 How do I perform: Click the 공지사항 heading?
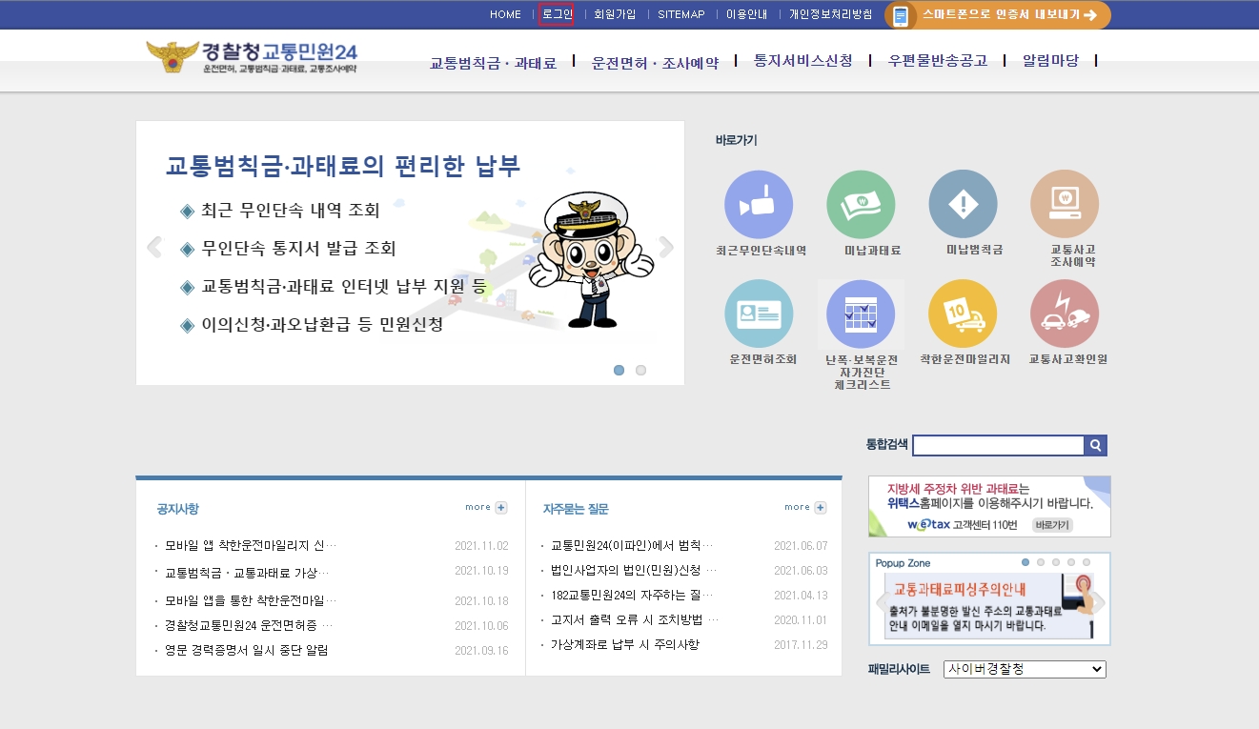point(178,509)
